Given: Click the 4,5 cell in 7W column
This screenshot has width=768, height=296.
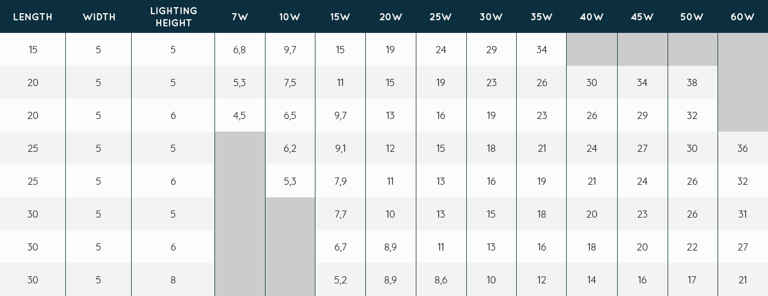Looking at the screenshot, I should (x=240, y=116).
